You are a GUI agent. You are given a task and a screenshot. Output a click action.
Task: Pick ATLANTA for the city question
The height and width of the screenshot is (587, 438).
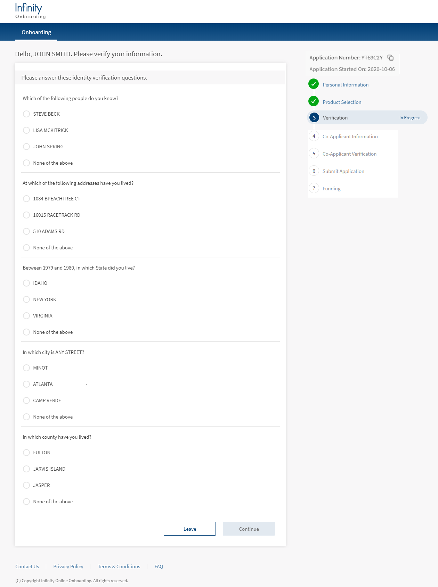click(x=26, y=384)
